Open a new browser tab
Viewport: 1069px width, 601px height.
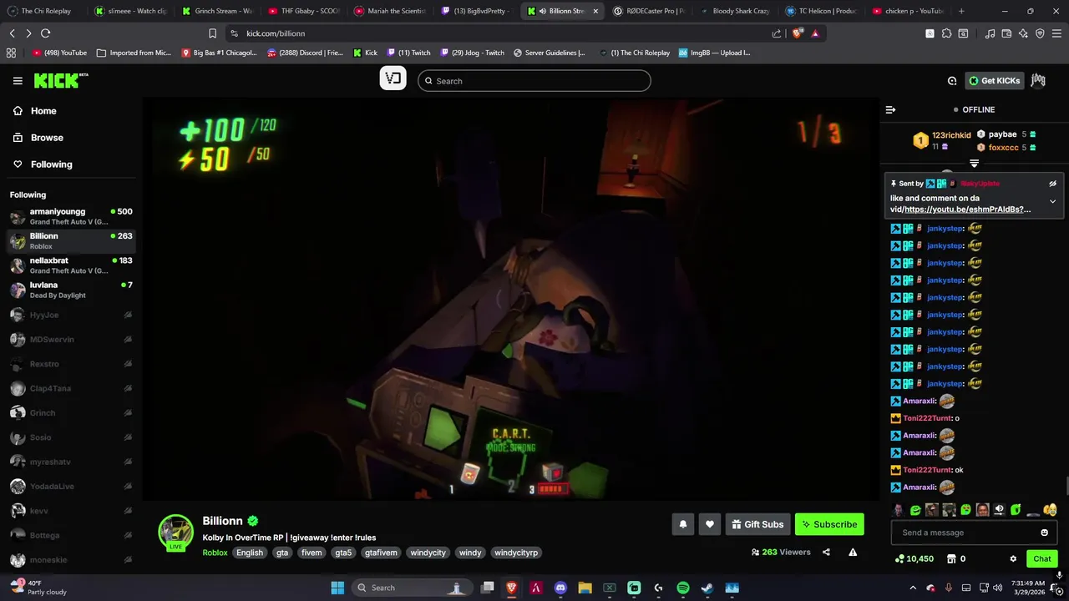click(961, 11)
